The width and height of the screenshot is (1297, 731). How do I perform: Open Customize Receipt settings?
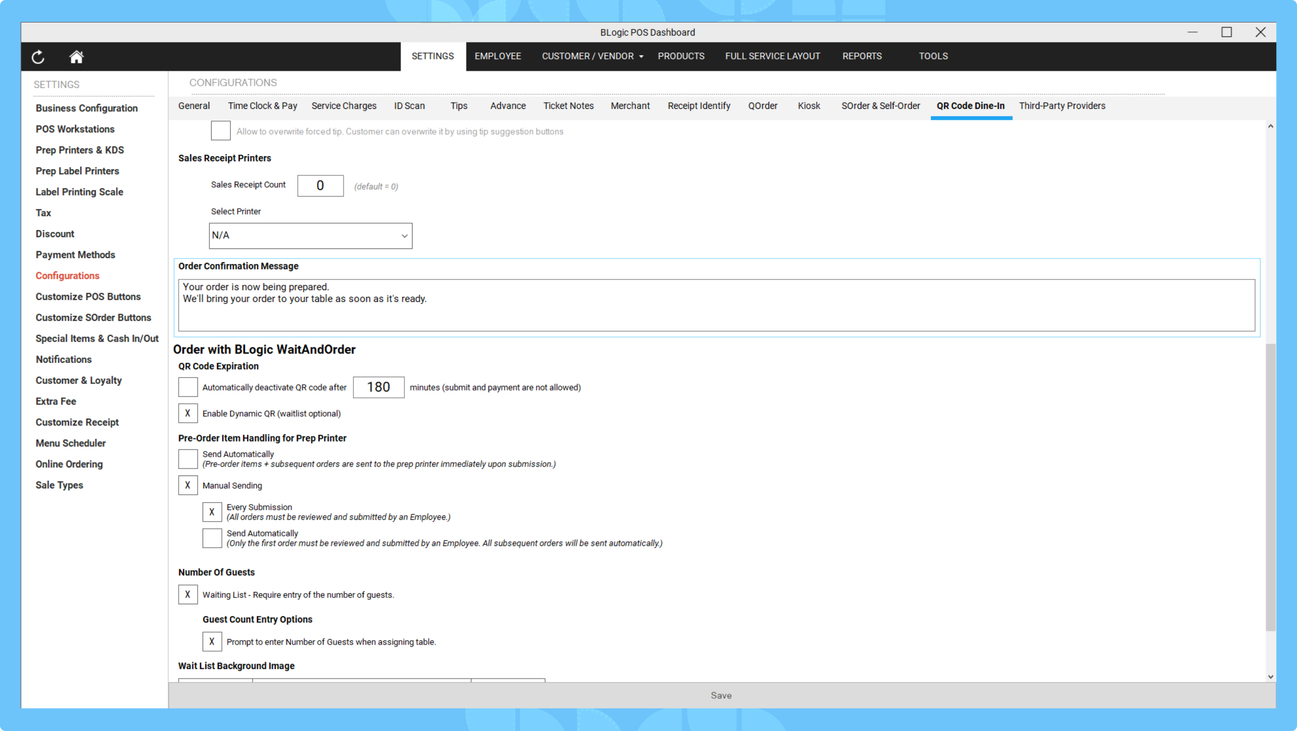77,422
